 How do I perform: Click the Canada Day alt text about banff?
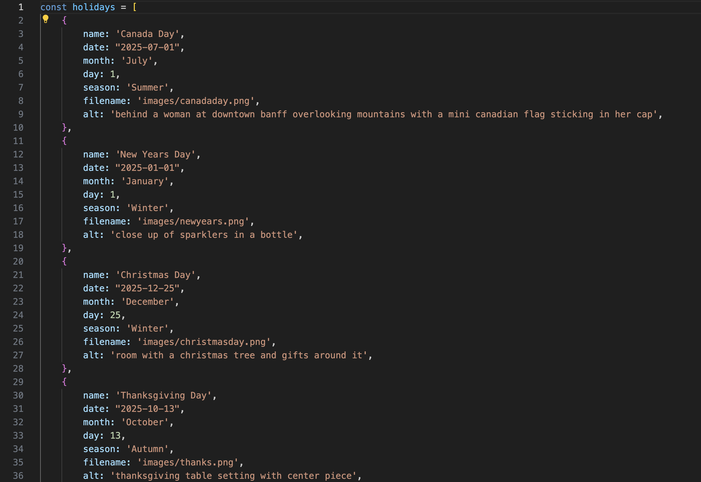tap(384, 114)
